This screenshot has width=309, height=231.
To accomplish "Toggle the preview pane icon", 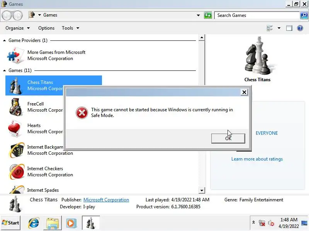I will click(x=289, y=28).
